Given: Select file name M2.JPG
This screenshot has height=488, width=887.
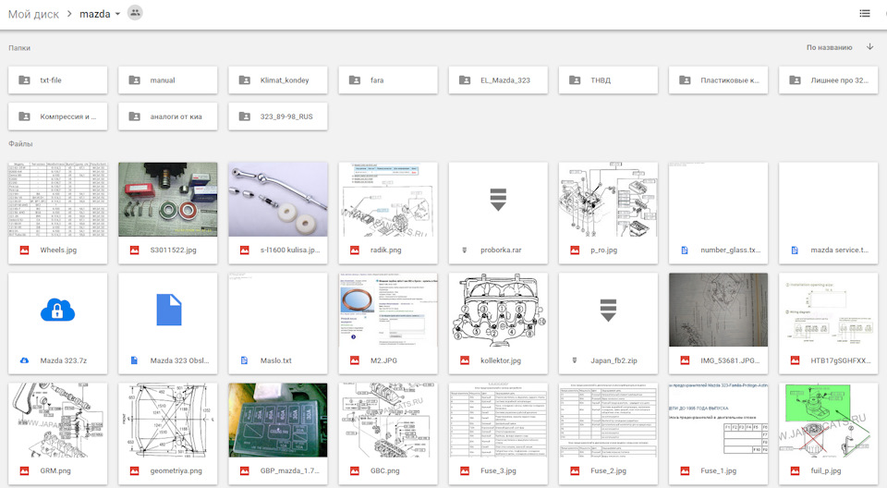Looking at the screenshot, I should (383, 360).
